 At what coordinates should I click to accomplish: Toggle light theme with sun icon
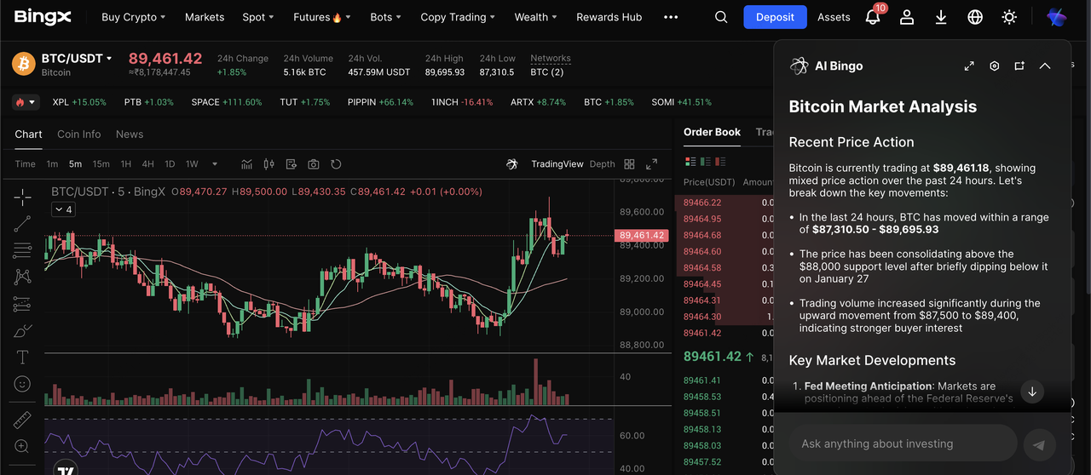click(1009, 17)
